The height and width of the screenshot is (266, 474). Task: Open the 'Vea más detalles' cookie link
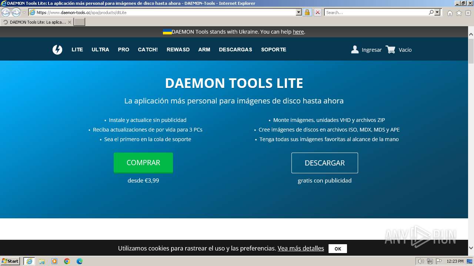[301, 248]
